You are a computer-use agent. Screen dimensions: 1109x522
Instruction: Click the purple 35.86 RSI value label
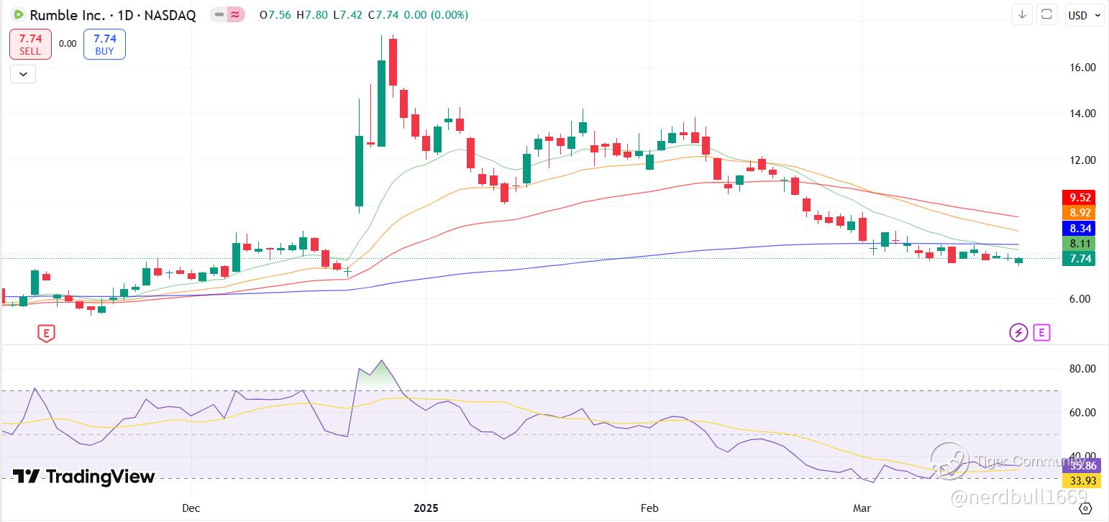[1082, 465]
